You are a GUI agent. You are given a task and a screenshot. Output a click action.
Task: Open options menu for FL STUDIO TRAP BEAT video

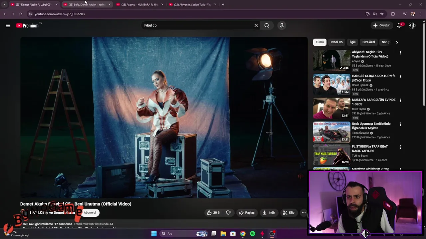click(x=400, y=147)
